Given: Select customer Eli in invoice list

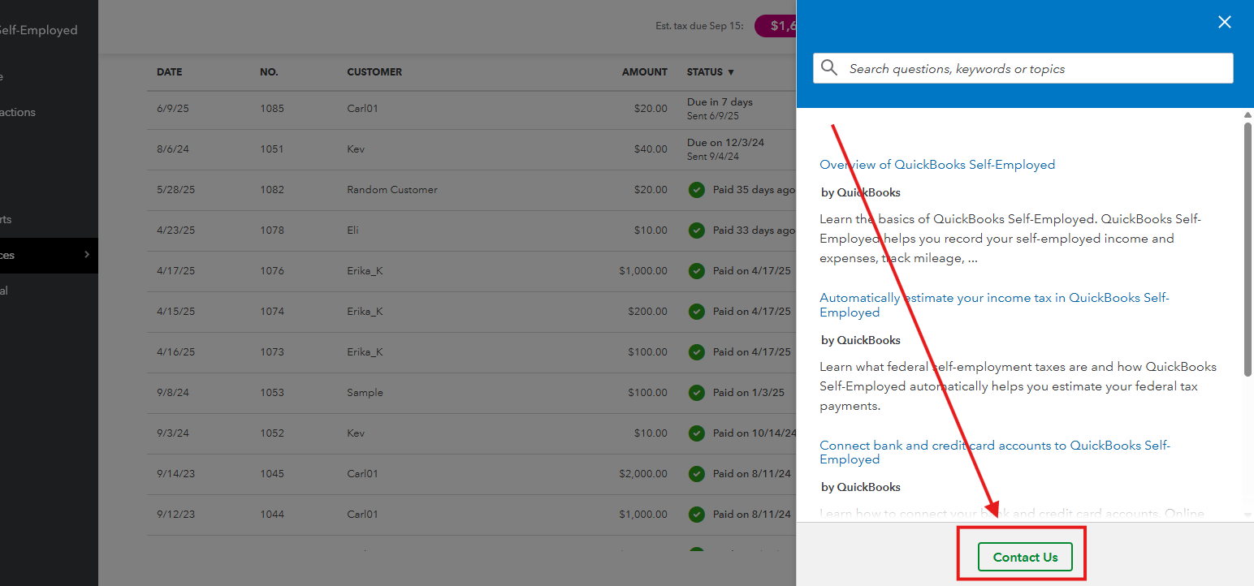Looking at the screenshot, I should click(x=352, y=231).
